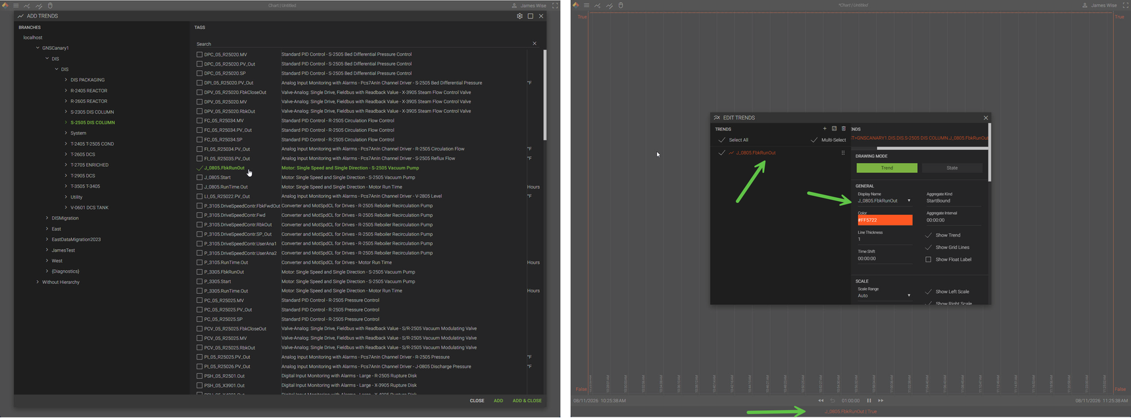This screenshot has width=1131, height=418.
Task: Click Canary logo in left window corner
Action: (x=5, y=5)
